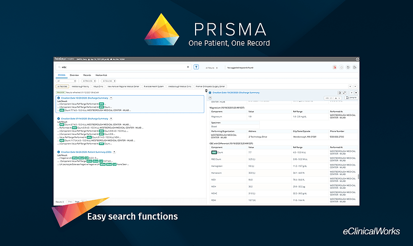413x246 pixels.
Task: Click the rightmost square icon in detail header
Action: coord(356,93)
